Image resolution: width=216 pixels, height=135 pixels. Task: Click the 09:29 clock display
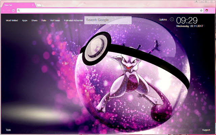tap(187, 21)
